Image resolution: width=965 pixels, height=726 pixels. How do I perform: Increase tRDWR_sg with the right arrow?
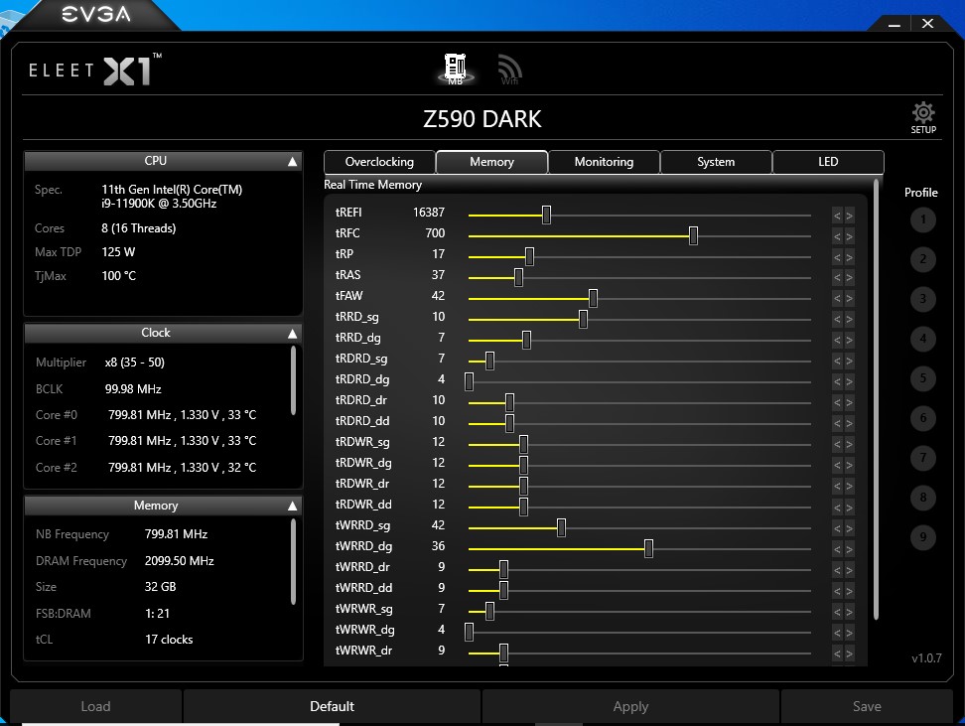[x=849, y=445]
